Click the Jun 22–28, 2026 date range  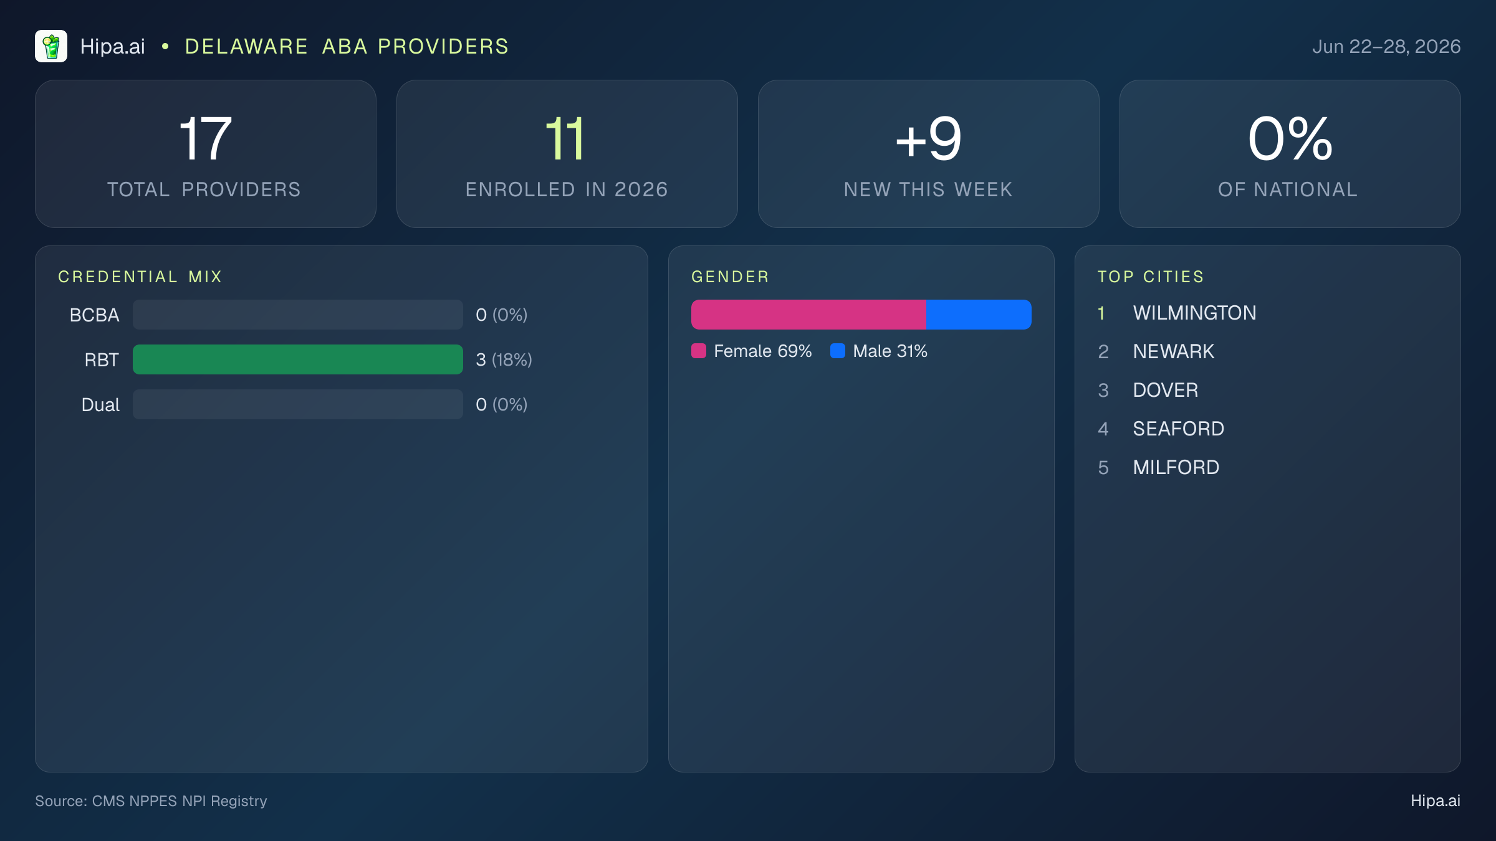[x=1386, y=47]
